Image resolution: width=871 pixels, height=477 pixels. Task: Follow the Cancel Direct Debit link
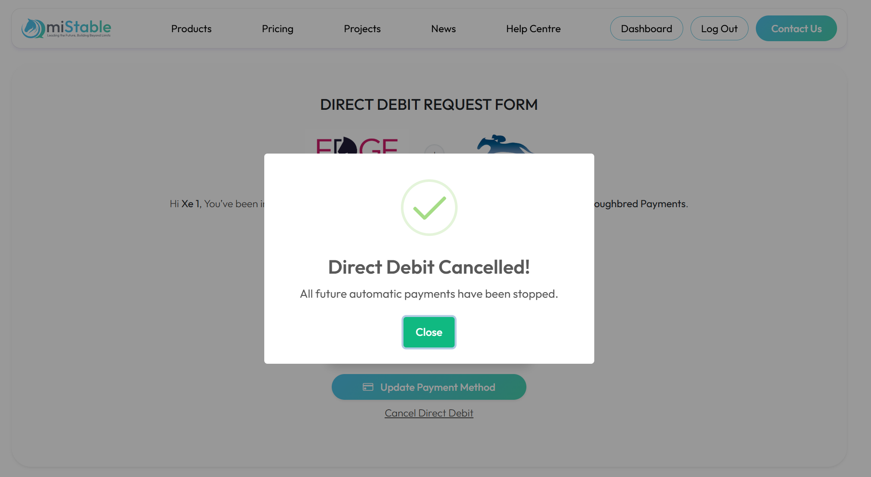[x=429, y=413]
